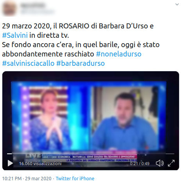
Task: Open the #Salvini hashtag link
Action: pyautogui.click(x=15, y=35)
